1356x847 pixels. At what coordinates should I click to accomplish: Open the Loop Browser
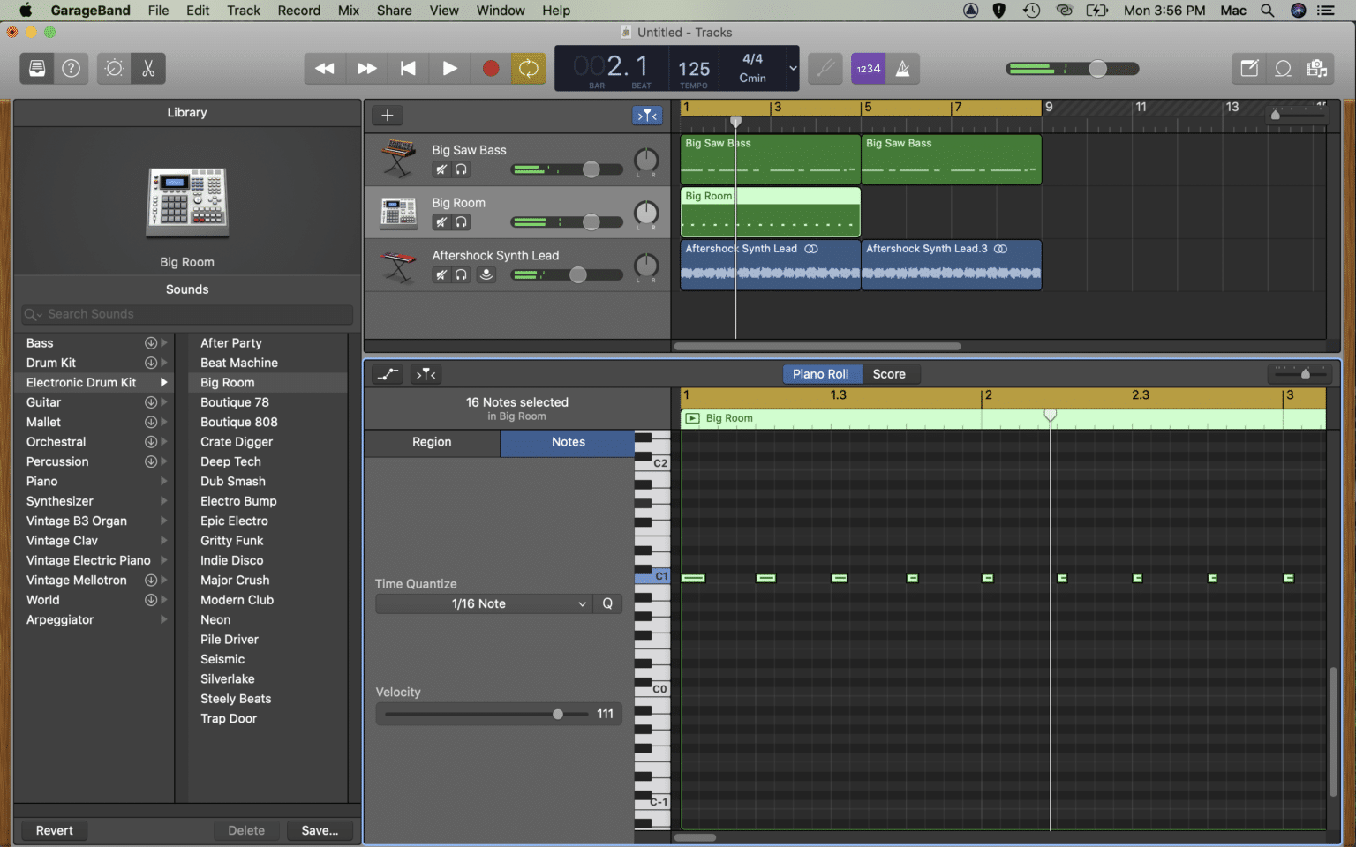point(1283,68)
